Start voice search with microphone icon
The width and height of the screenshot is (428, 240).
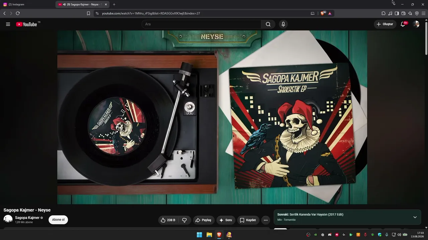283,24
